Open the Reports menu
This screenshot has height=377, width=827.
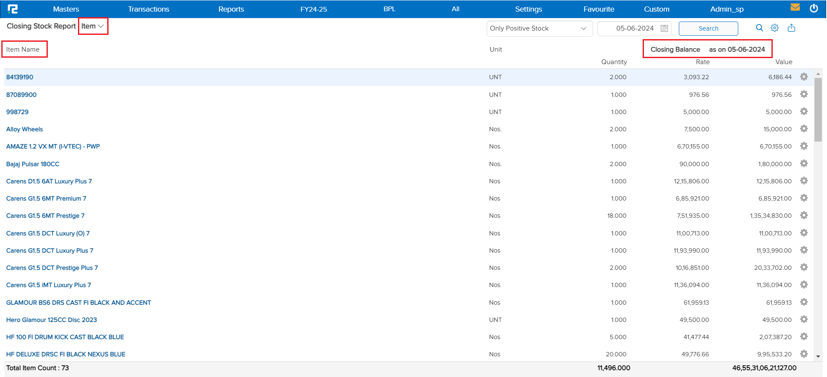[231, 9]
